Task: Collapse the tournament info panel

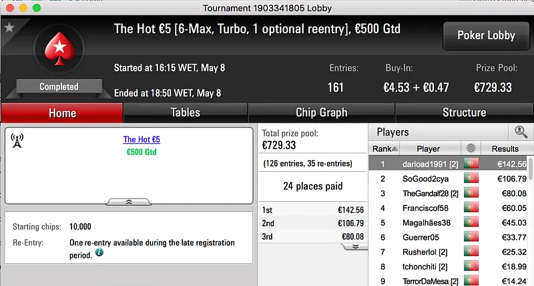Action: (x=129, y=201)
